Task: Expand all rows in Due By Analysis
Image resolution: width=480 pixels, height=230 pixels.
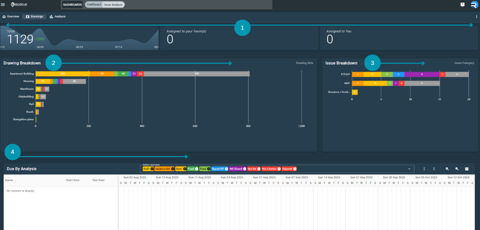Action: click(424, 169)
